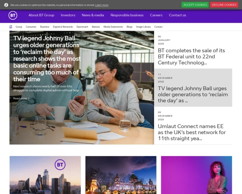Open city skyline BT logo card
Image resolution: width=242 pixels, height=194 pixels.
click(45, 175)
